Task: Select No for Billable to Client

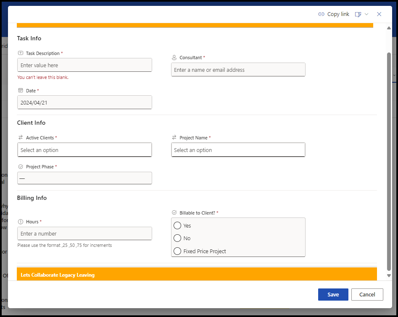Action: (x=177, y=238)
